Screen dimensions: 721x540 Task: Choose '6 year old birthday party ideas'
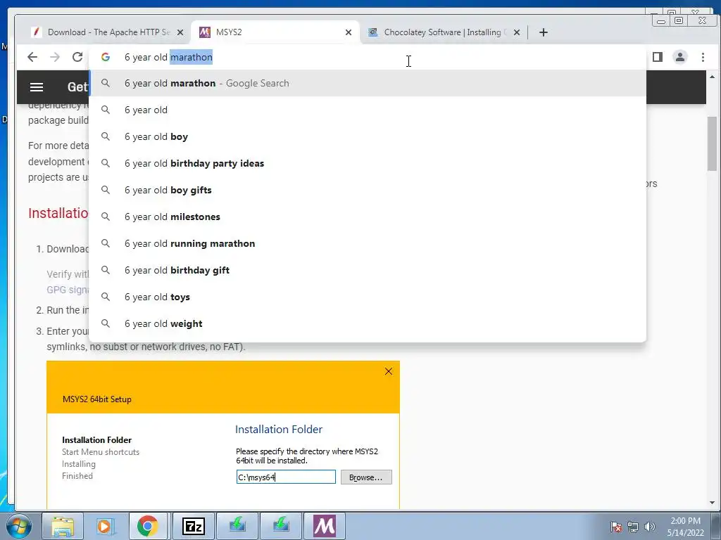(x=368, y=163)
